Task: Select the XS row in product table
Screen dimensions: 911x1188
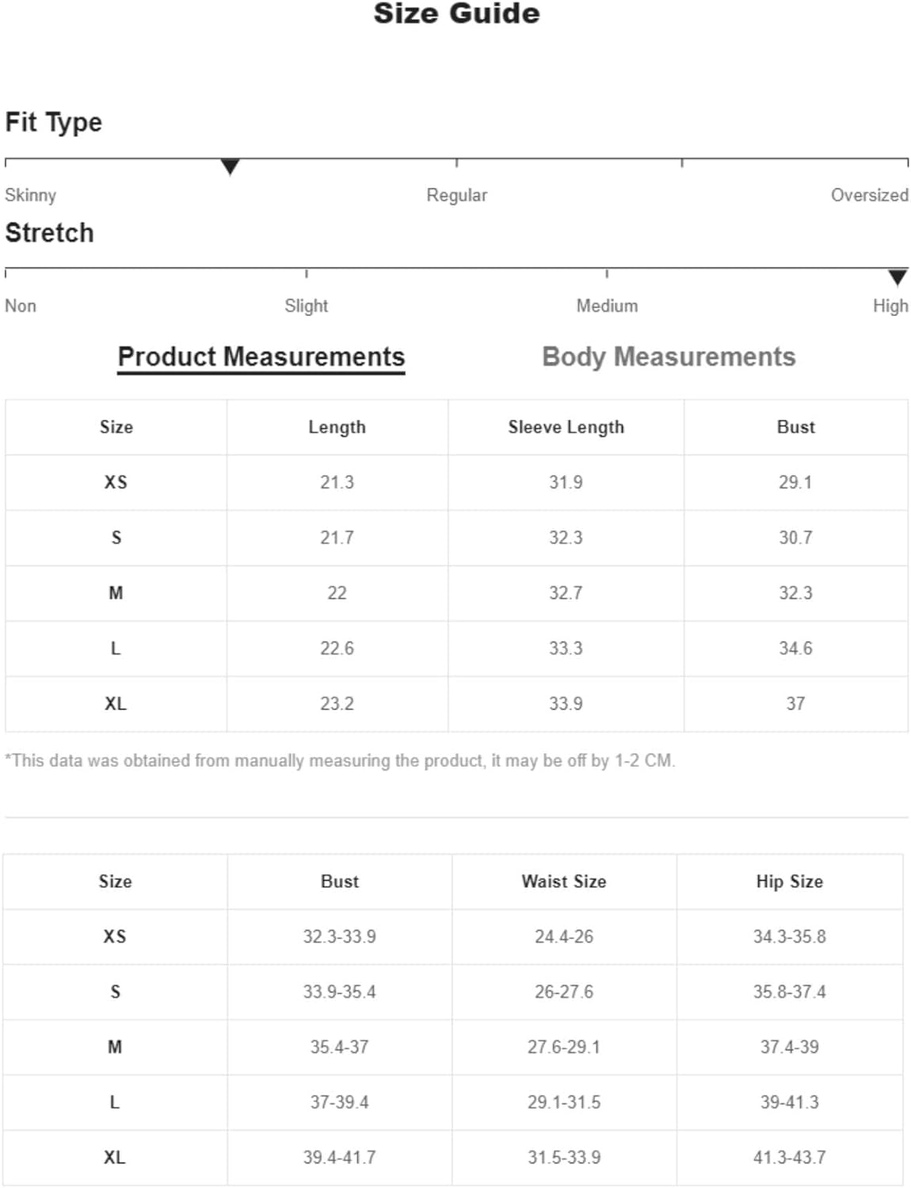Action: click(x=456, y=482)
